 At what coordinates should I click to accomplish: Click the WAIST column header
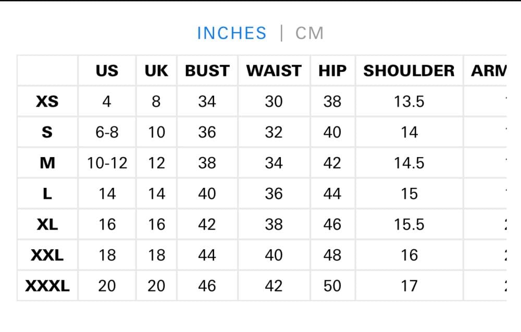274,71
